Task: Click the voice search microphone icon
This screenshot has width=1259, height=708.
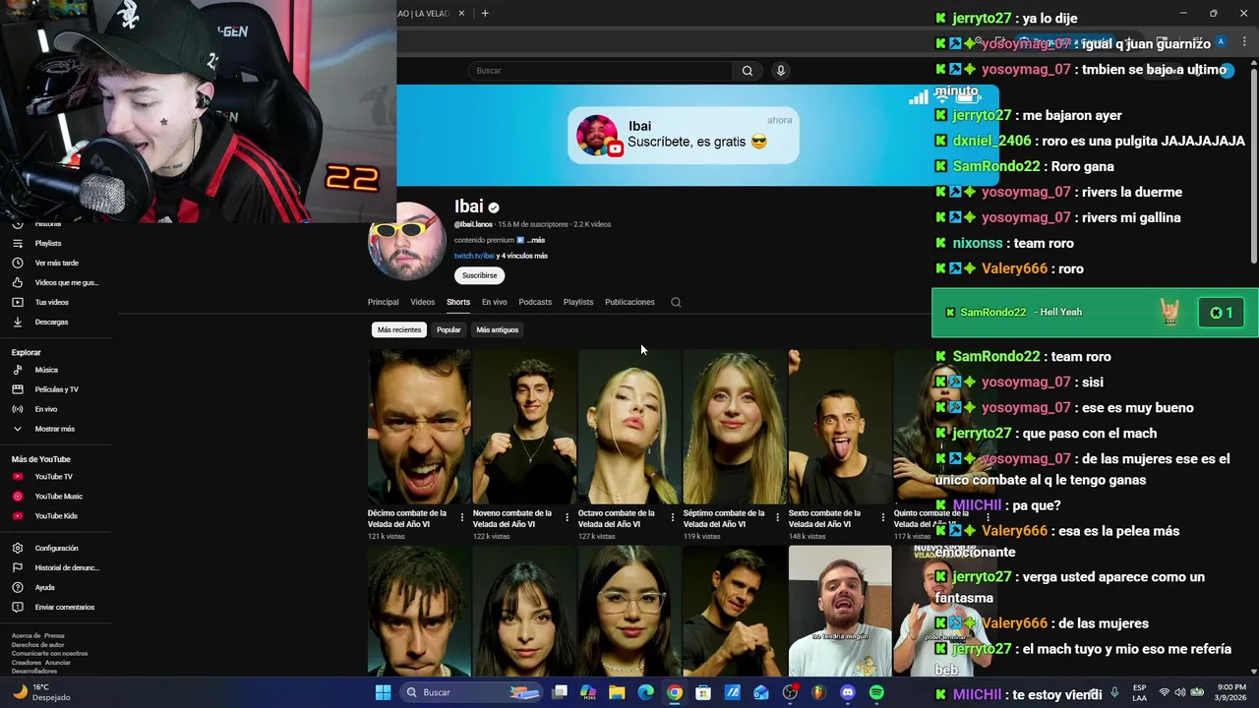Action: (x=781, y=71)
